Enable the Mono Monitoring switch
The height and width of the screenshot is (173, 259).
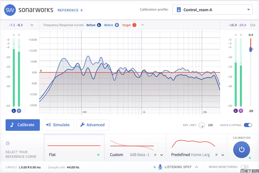coord(244,167)
